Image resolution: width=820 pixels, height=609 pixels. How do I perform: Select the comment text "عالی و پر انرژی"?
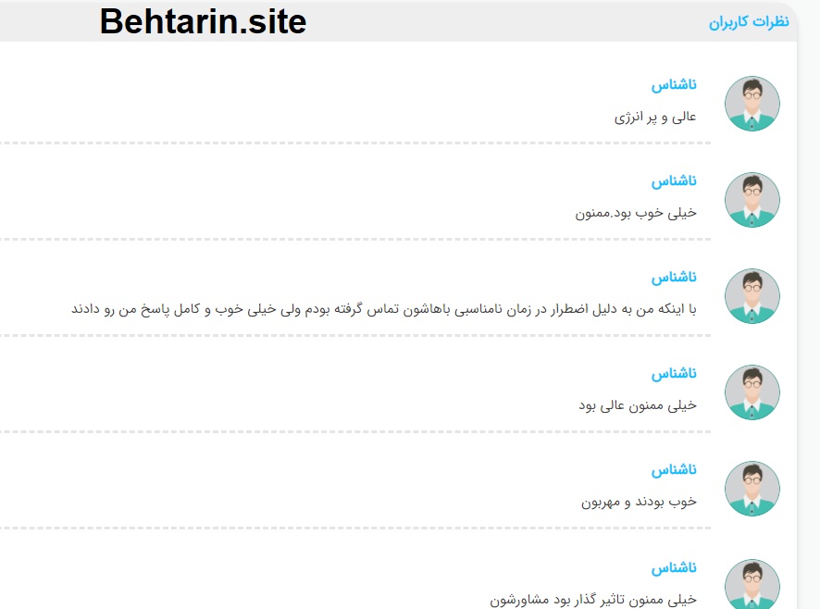click(655, 118)
